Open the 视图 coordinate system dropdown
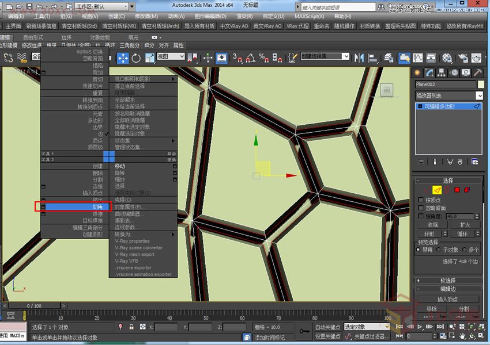This screenshot has width=490, height=345. [x=171, y=56]
